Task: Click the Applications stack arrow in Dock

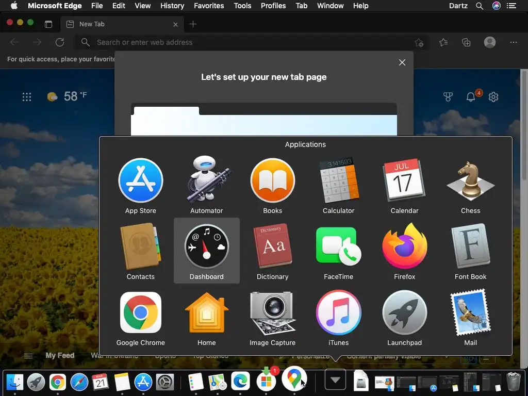Action: [335, 379]
